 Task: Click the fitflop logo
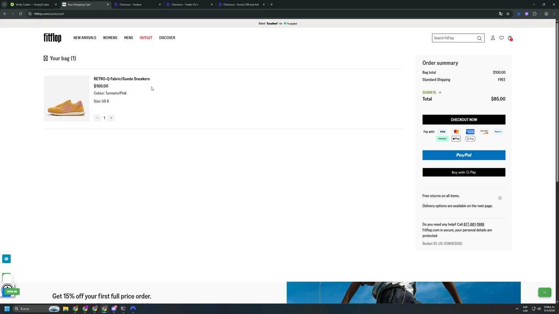53,38
